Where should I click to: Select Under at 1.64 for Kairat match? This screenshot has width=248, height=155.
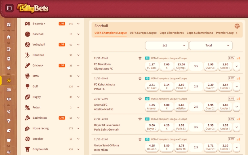click(x=225, y=86)
